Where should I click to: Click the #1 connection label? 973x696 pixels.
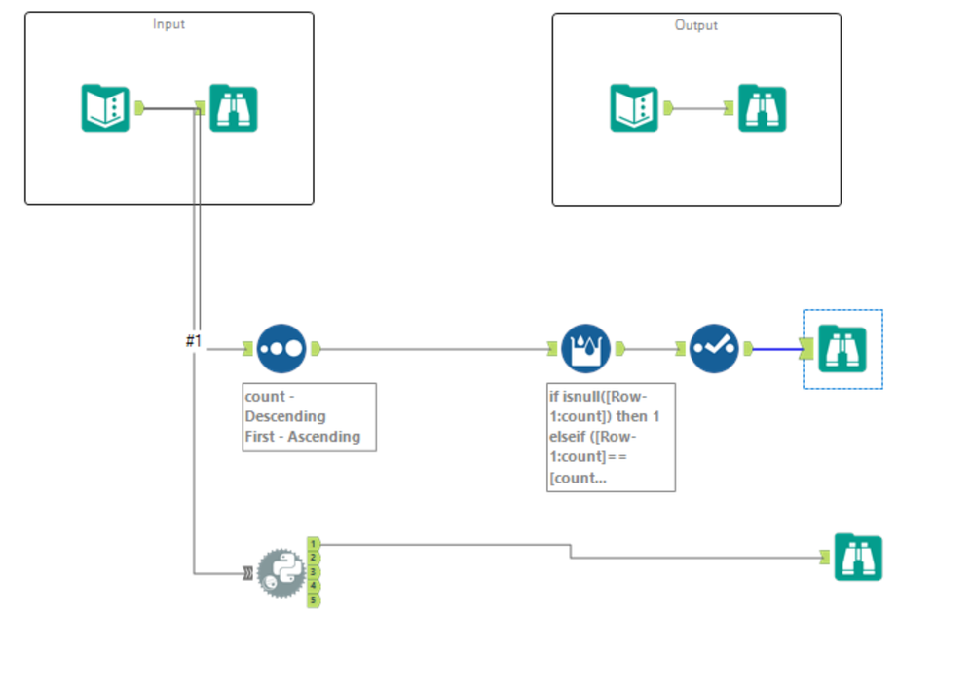[x=194, y=341]
